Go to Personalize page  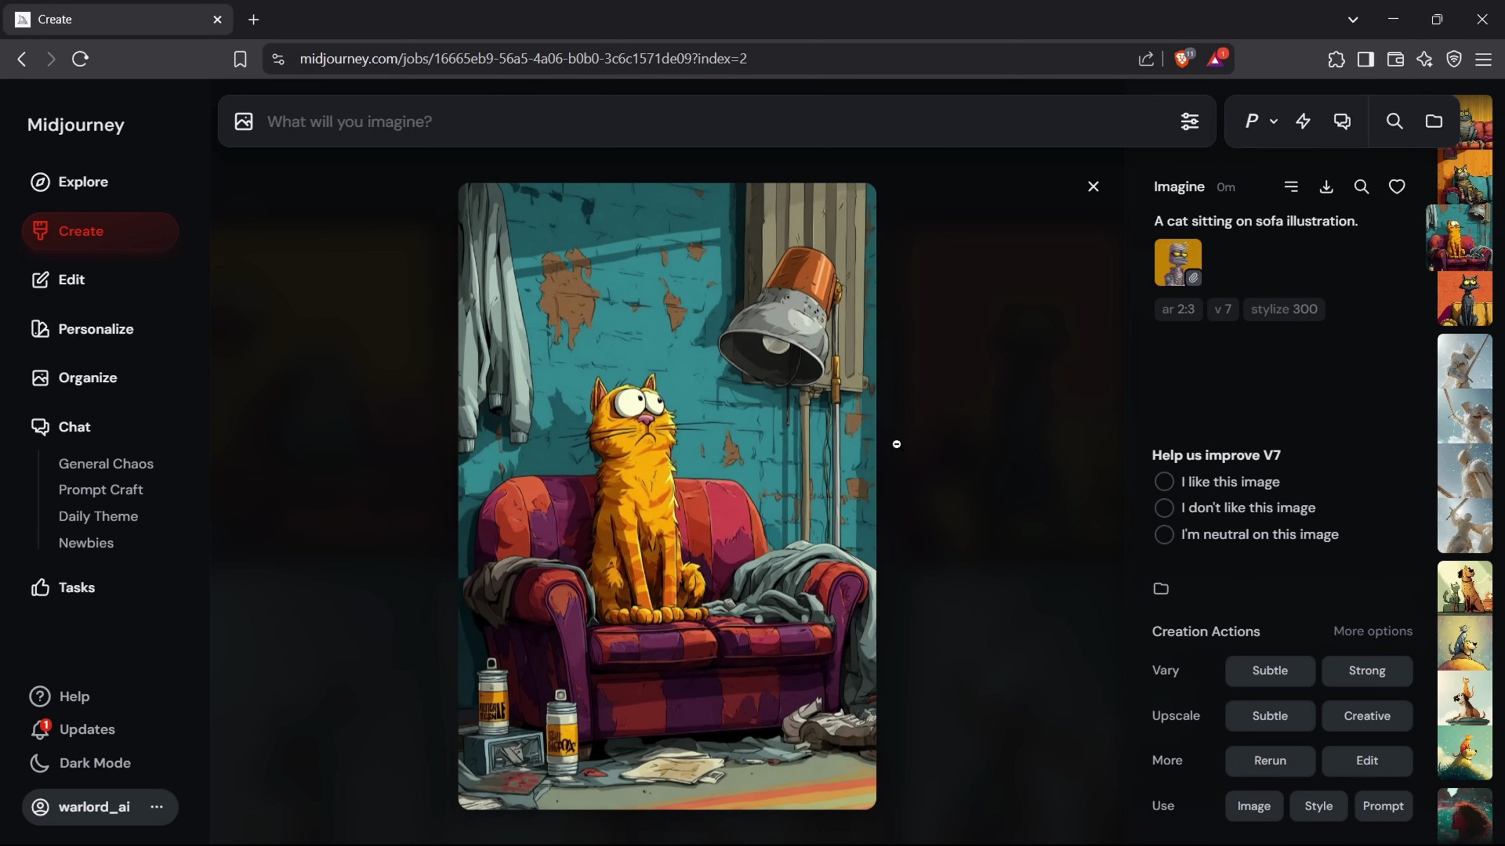click(82, 329)
